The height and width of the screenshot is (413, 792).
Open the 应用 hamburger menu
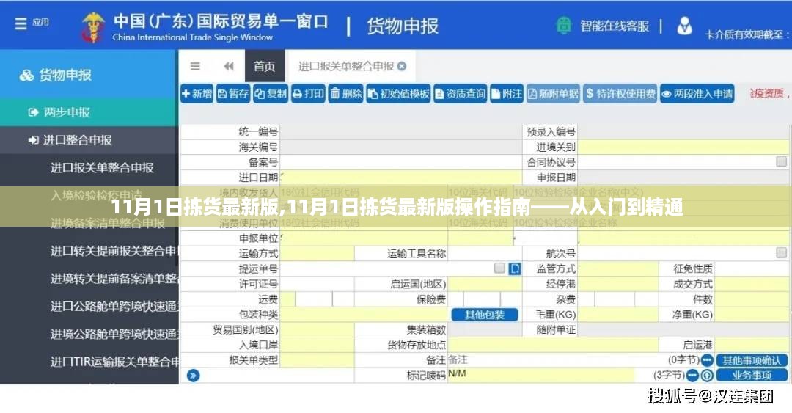point(21,23)
